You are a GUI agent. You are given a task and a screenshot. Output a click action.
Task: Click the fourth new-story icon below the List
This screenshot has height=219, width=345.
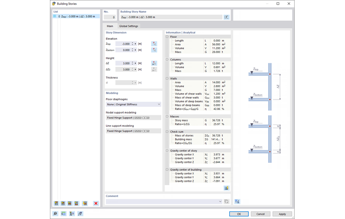(x=76, y=203)
